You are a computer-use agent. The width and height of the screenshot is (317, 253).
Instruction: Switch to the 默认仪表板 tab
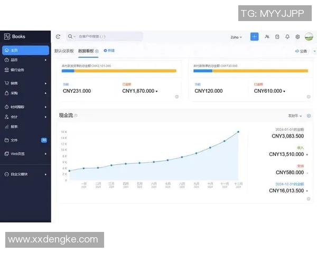point(64,51)
